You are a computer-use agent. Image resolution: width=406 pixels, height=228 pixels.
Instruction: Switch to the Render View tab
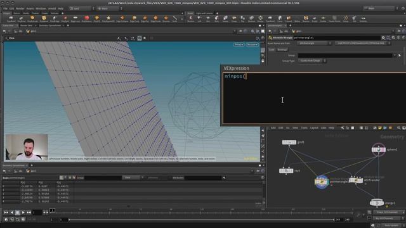click(x=26, y=25)
